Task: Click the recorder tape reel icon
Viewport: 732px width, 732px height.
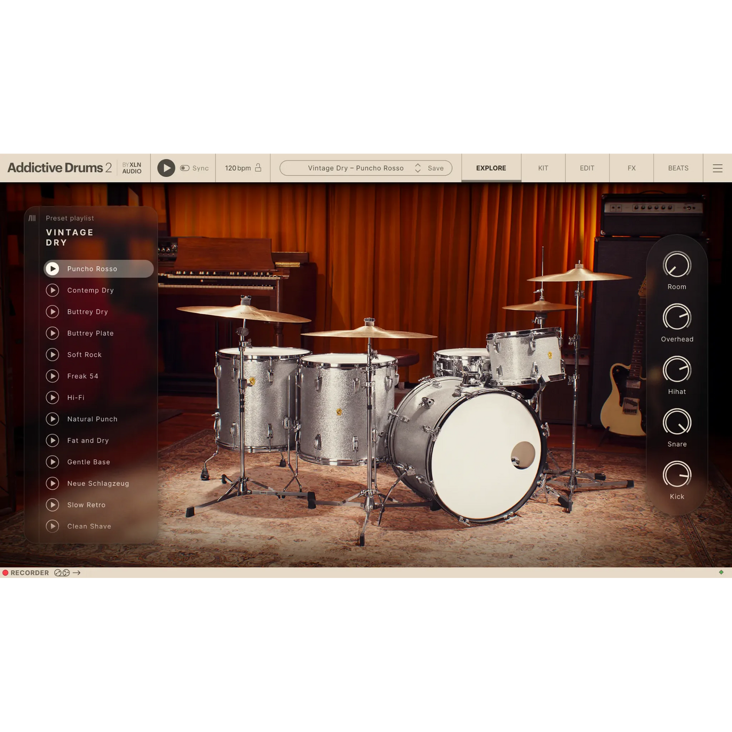Action: [x=62, y=573]
